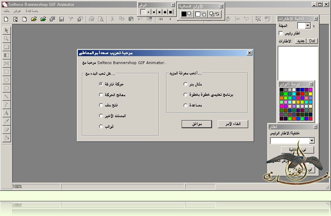Image resolution: width=331 pixels, height=216 pixels.
Task: Click the scissors cut icon in top toolbar
Action: click(112, 19)
